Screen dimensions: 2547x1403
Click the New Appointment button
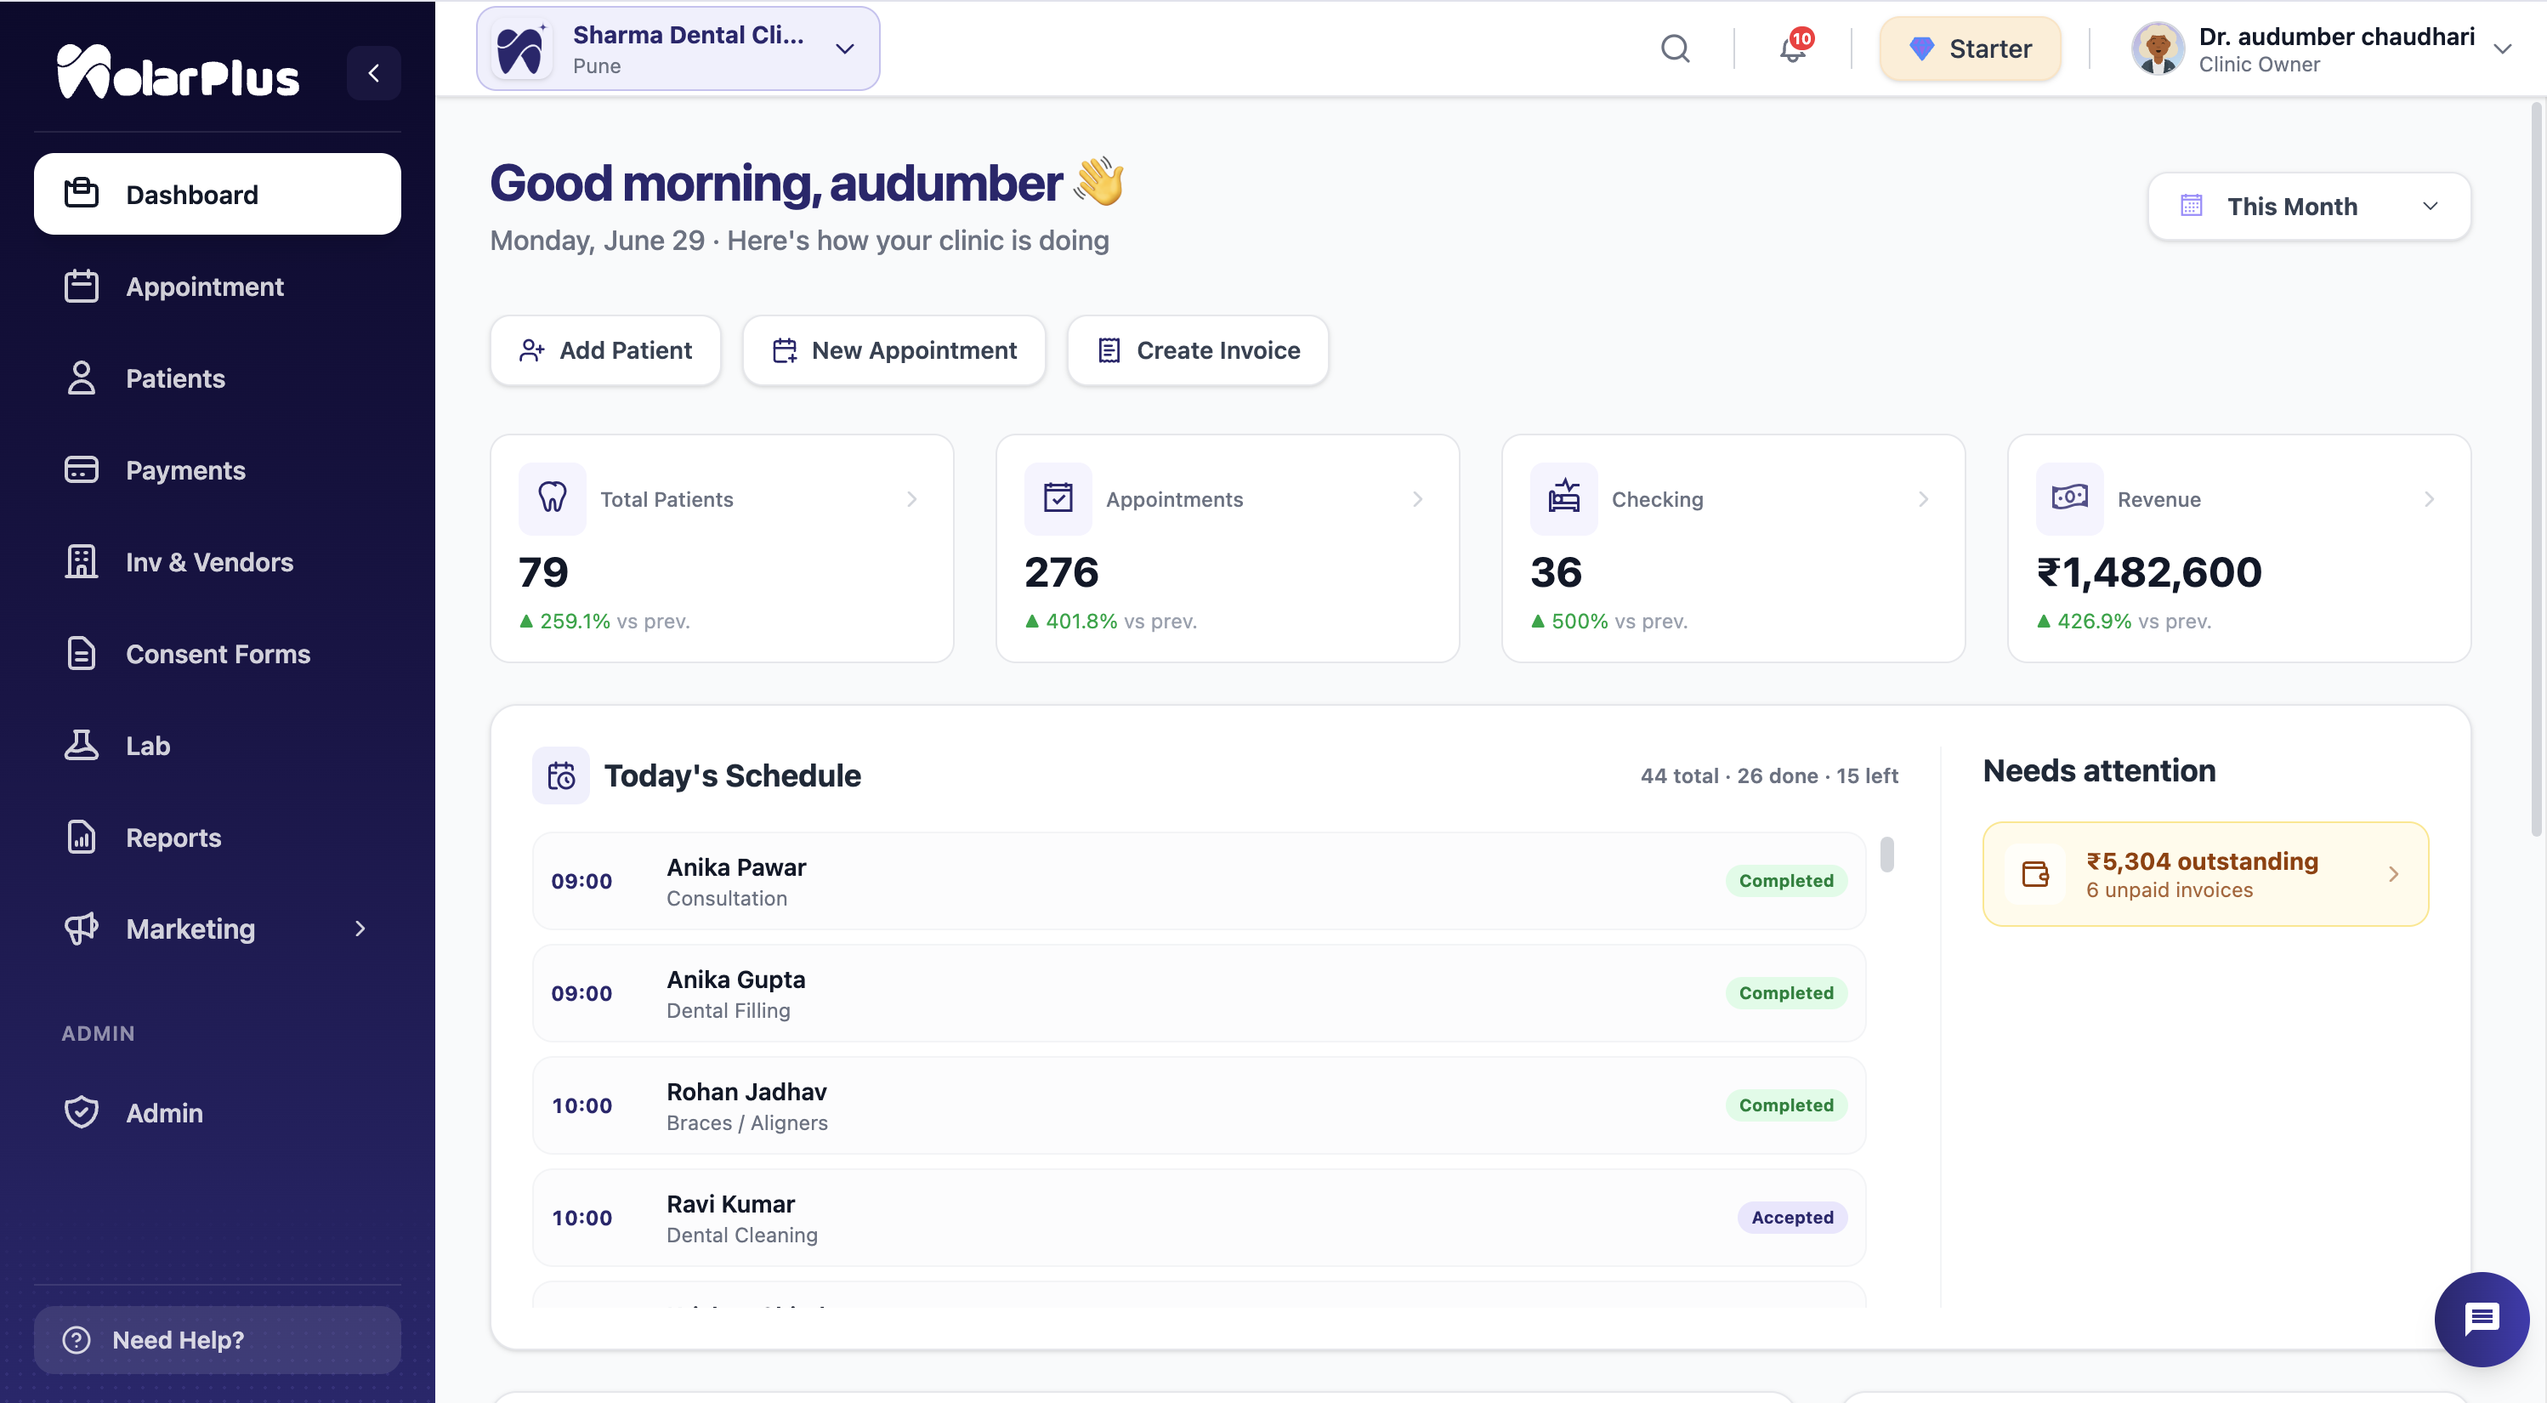(x=893, y=350)
